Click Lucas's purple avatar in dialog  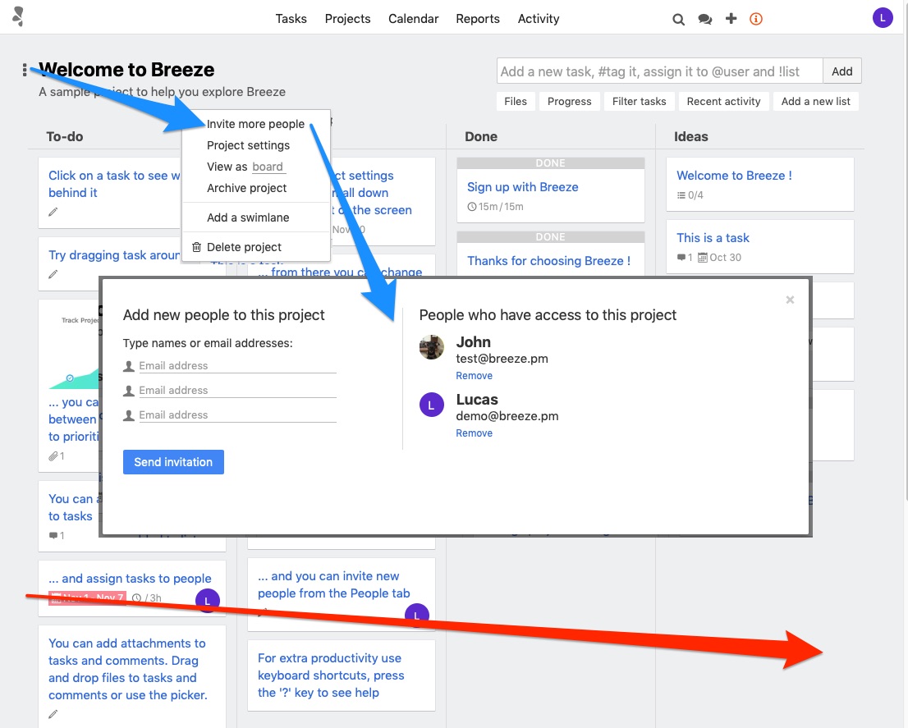click(431, 405)
